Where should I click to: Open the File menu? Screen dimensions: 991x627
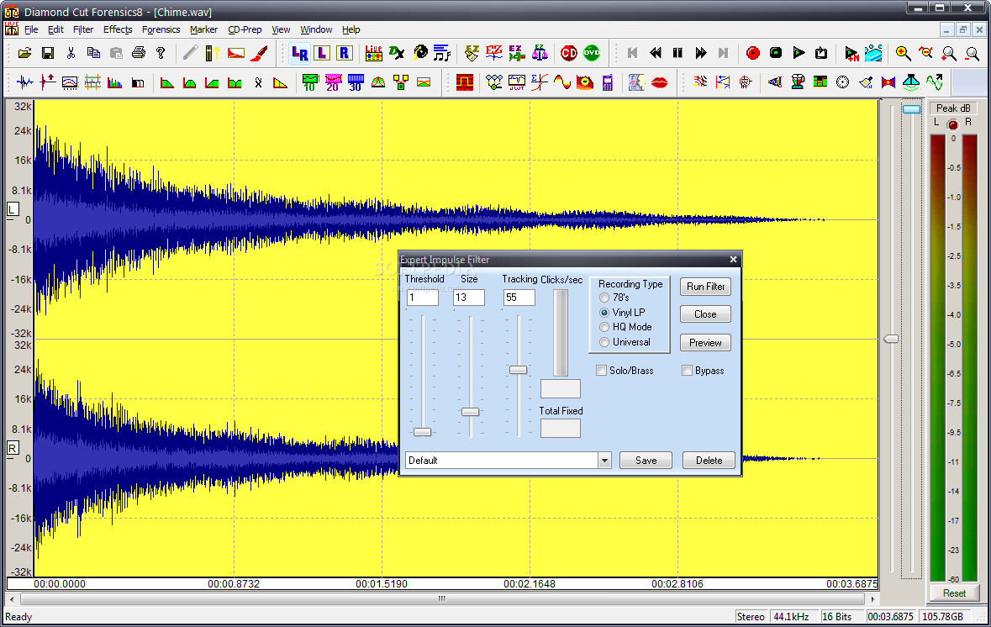click(31, 29)
